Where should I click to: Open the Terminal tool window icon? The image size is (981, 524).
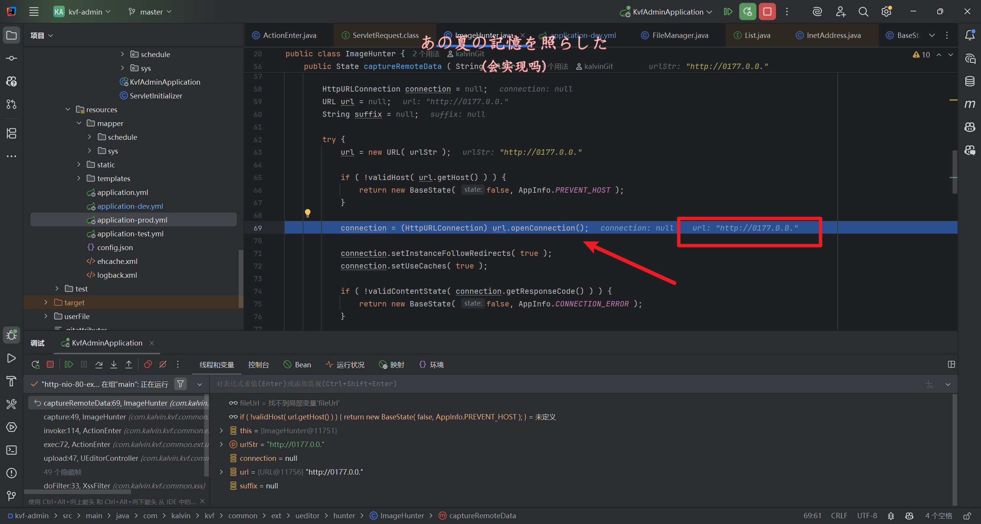pyautogui.click(x=11, y=450)
